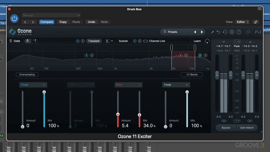
Task: Toggle bypass icon left of Transient
Action: click(78, 41)
